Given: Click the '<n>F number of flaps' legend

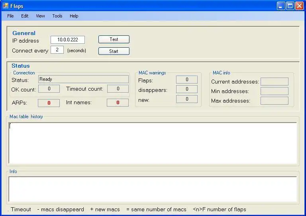Looking at the screenshot, I should coord(220,209).
